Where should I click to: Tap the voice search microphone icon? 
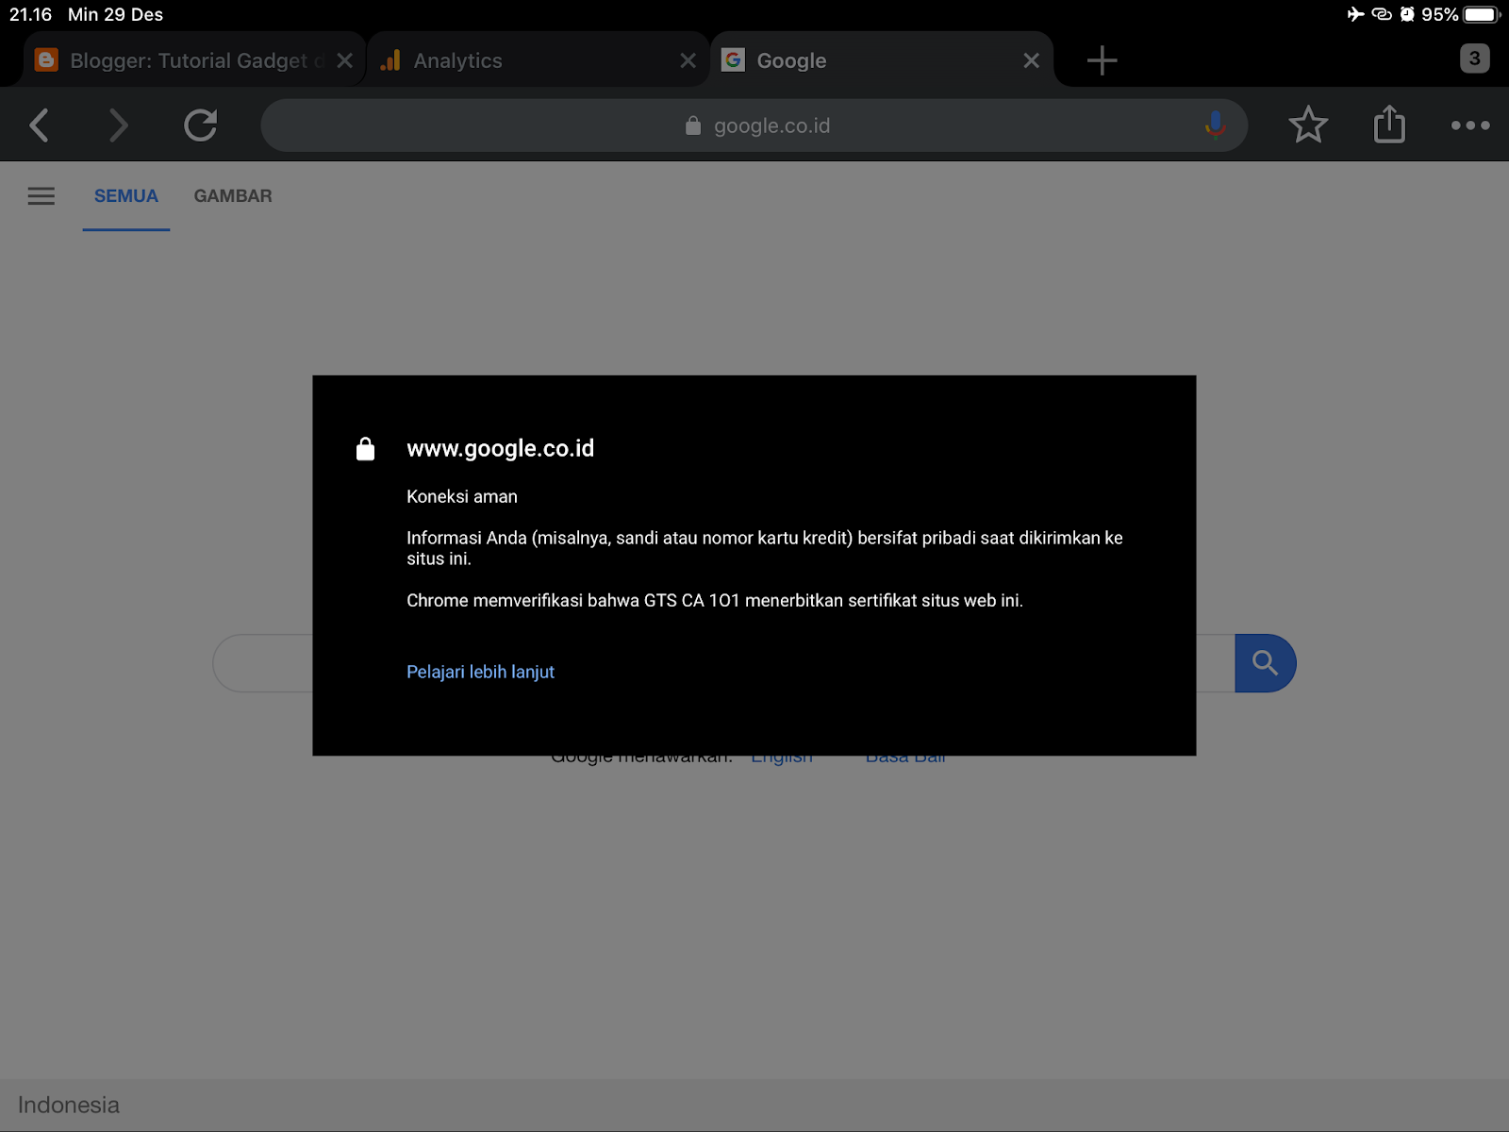[x=1215, y=125]
